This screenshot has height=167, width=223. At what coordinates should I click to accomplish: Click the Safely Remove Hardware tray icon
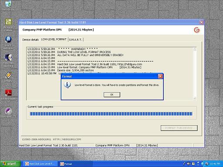[x=184, y=164]
